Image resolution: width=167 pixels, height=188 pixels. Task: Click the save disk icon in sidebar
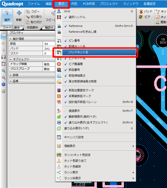3,57
